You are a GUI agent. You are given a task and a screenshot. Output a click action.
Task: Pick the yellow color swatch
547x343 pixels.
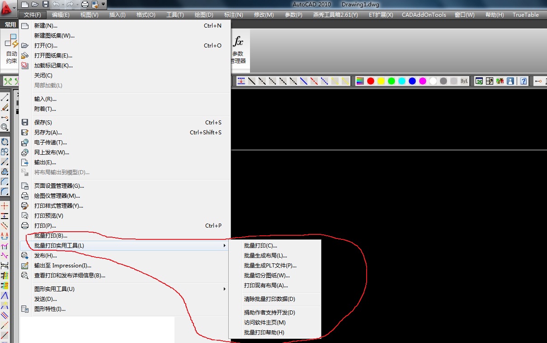(381, 81)
